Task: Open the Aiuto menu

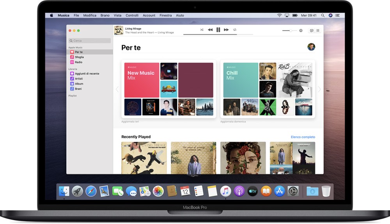Action: pos(180,16)
